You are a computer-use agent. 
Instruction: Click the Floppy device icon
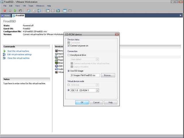(x=56, y=60)
